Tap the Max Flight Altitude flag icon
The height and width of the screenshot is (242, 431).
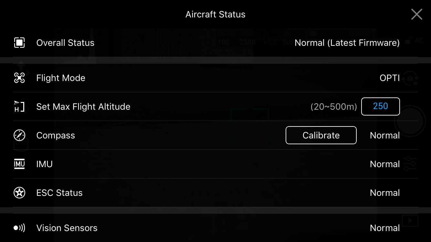point(19,106)
